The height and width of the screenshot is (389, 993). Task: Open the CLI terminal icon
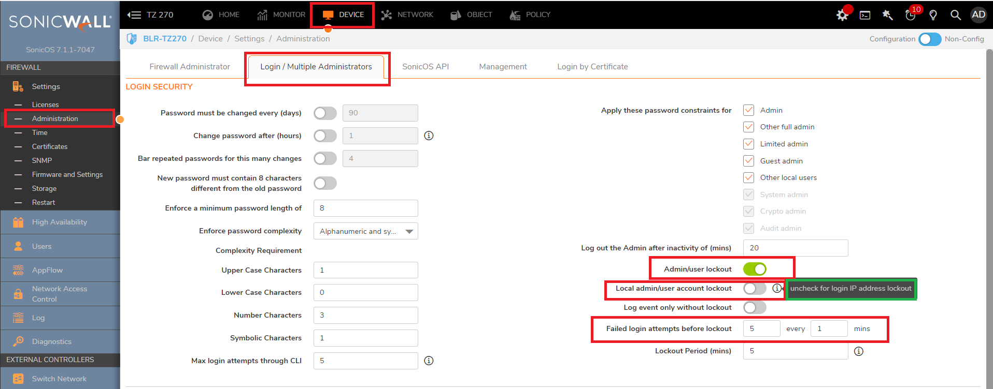pos(865,15)
